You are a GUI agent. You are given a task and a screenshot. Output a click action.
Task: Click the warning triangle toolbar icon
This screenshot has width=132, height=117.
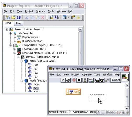coord(78,17)
